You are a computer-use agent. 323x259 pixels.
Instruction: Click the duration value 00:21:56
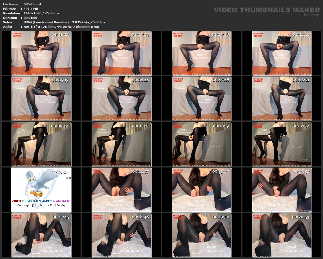tap(30, 18)
